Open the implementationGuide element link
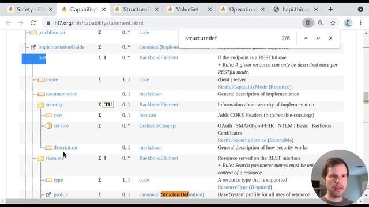369x207 pixels. pyautogui.click(x=61, y=47)
